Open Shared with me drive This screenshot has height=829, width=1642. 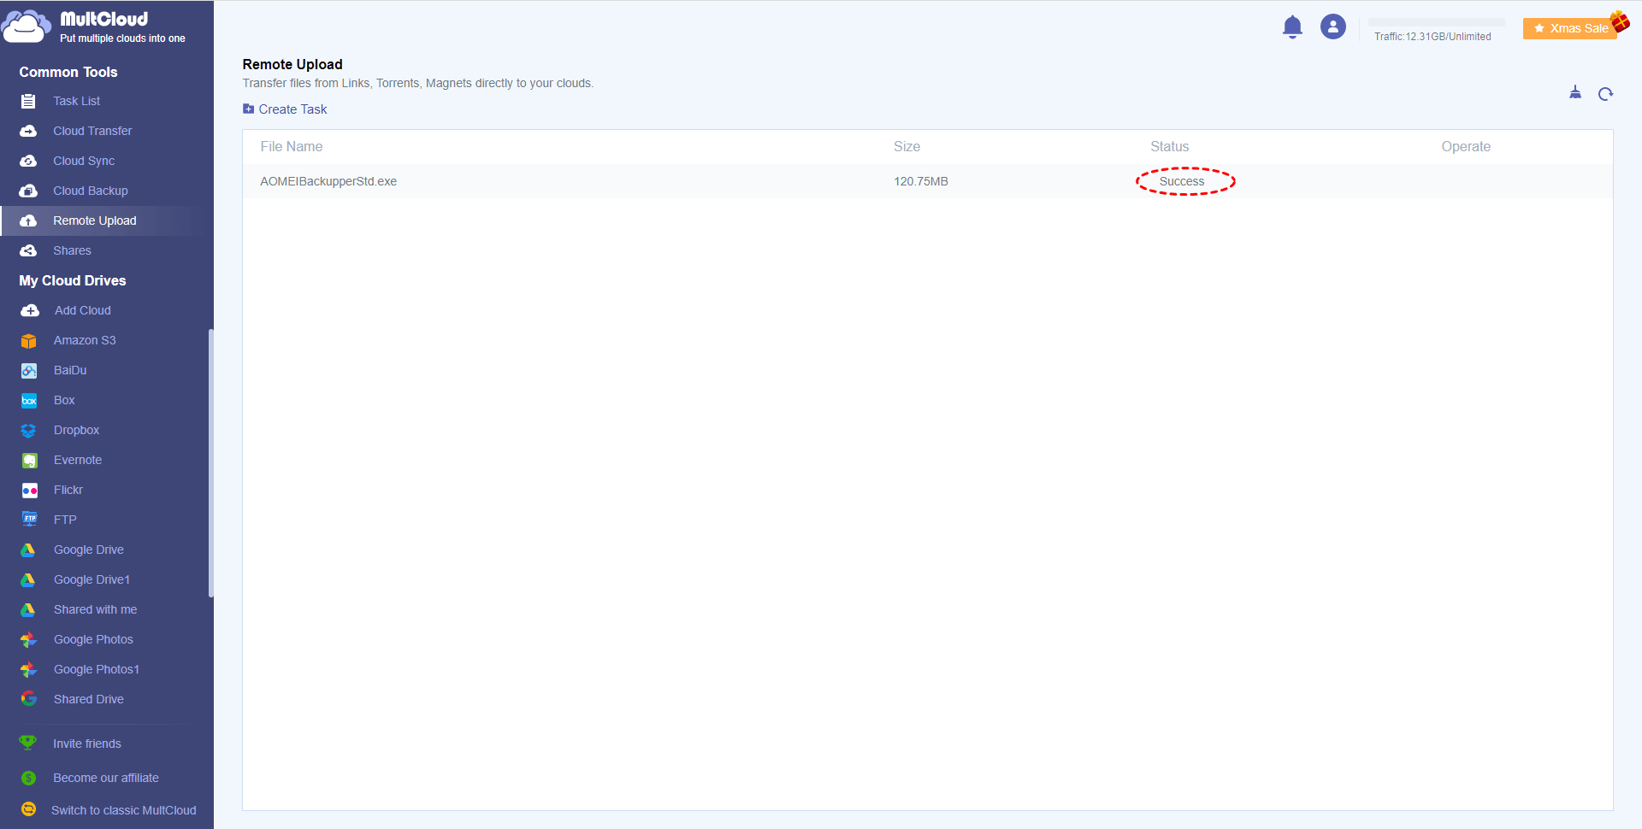pyautogui.click(x=95, y=609)
